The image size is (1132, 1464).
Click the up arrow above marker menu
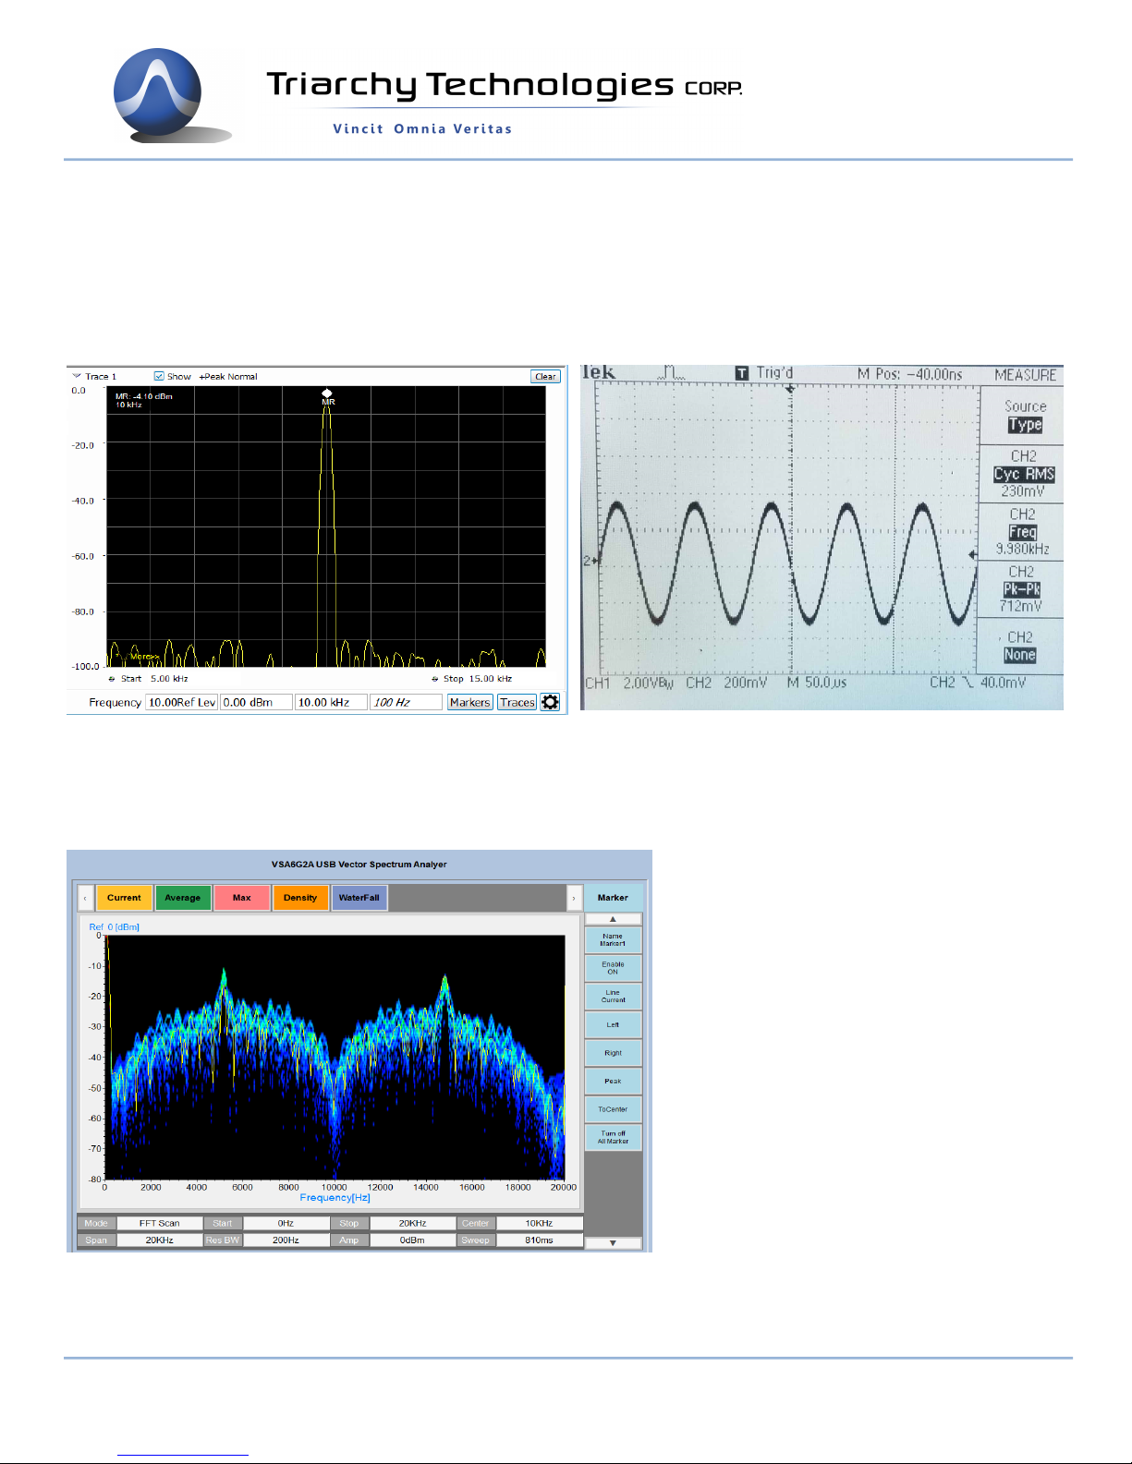pyautogui.click(x=613, y=919)
